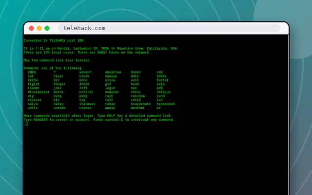Screen dimensions: 312x195
Task: Focus the telehack.com address bar
Action: pos(169,28)
